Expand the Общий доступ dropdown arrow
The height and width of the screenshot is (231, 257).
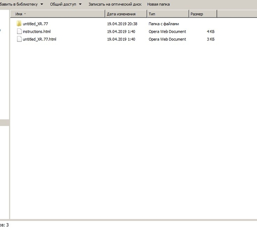(x=80, y=4)
